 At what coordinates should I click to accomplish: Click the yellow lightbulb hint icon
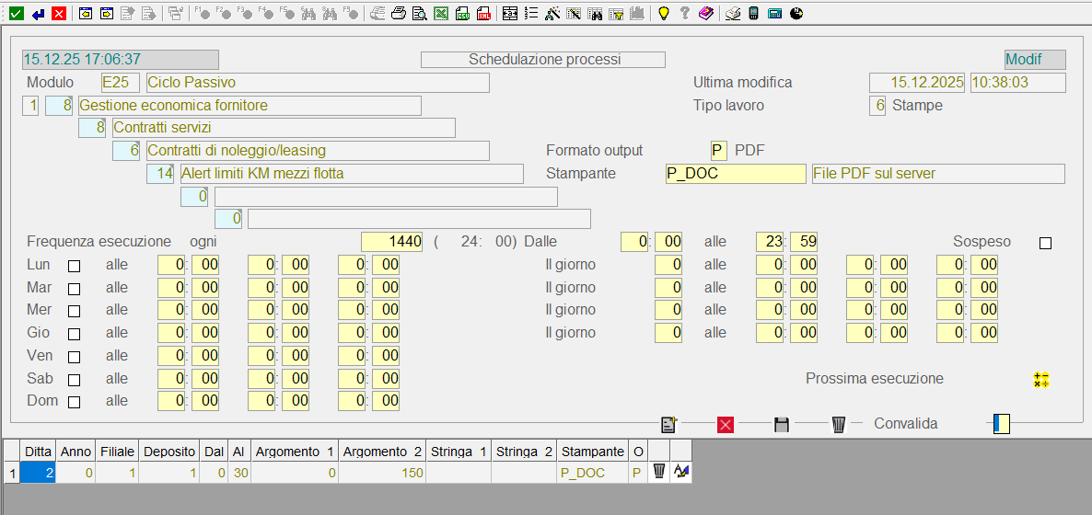(x=662, y=14)
